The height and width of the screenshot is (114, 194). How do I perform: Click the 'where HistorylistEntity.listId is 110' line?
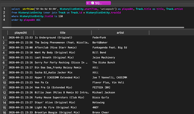click(x=37, y=16)
